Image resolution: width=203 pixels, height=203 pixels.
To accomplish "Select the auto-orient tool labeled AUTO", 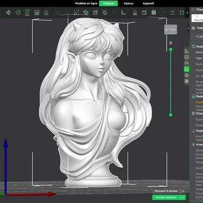I will coord(27,13).
